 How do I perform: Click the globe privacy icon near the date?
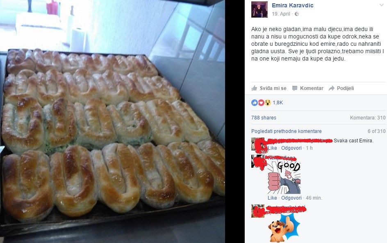click(x=297, y=14)
